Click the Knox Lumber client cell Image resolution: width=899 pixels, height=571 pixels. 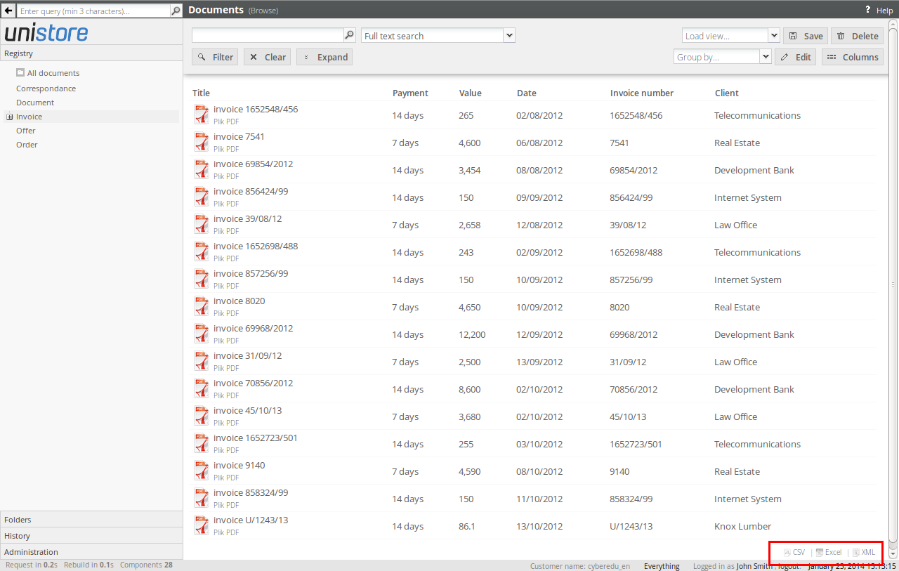(x=743, y=526)
